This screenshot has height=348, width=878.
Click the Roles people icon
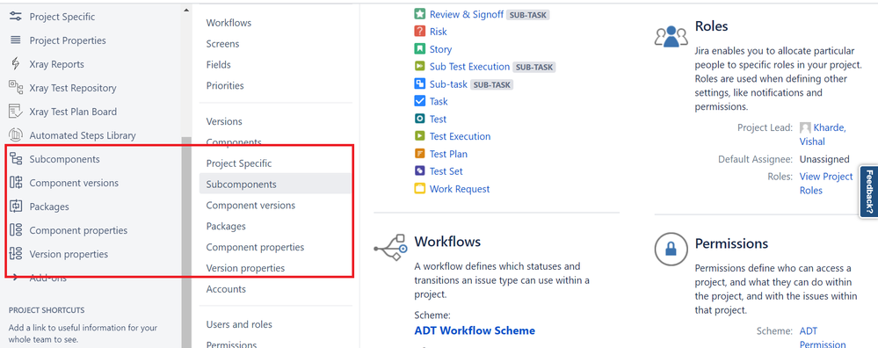click(671, 36)
